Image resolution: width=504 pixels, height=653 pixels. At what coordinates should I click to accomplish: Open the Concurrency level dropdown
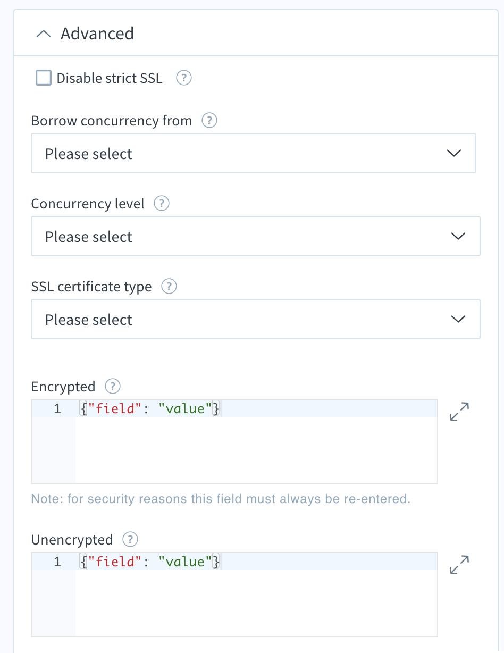pos(256,236)
